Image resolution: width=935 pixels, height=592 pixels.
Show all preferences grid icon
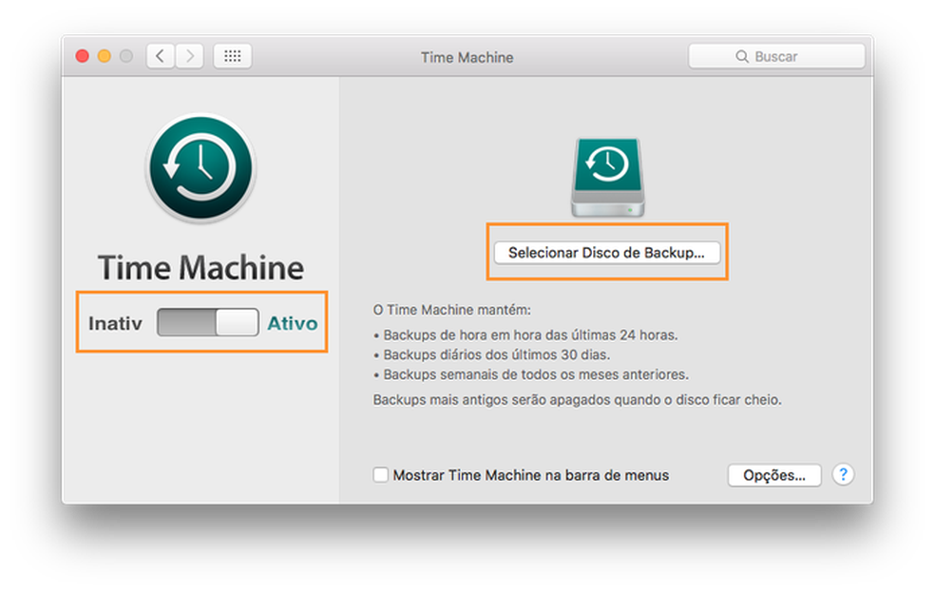click(233, 57)
